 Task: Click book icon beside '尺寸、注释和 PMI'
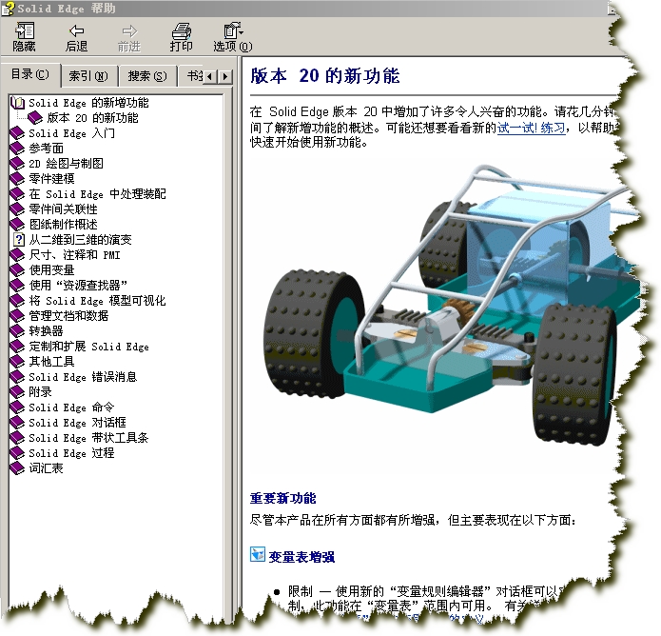point(17,255)
